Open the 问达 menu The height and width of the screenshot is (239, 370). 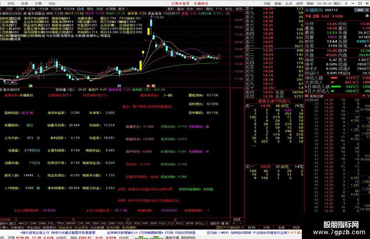[52, 4]
